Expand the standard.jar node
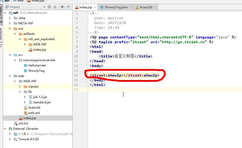This screenshot has width=242, height=148. (x=25, y=102)
